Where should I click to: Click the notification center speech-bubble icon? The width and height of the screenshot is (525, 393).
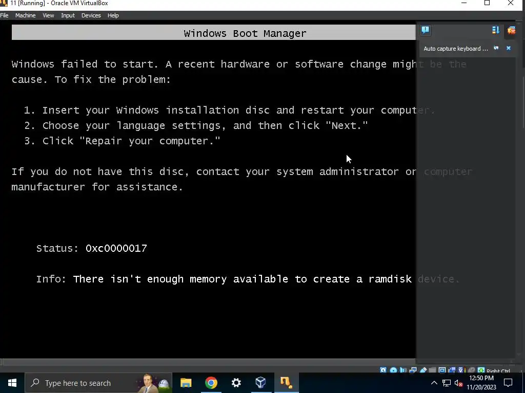coord(425,30)
